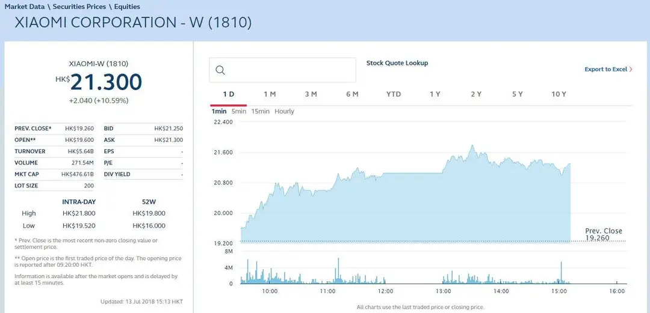Click the 8M volume axis label
This screenshot has height=313, width=650.
pyautogui.click(x=229, y=251)
